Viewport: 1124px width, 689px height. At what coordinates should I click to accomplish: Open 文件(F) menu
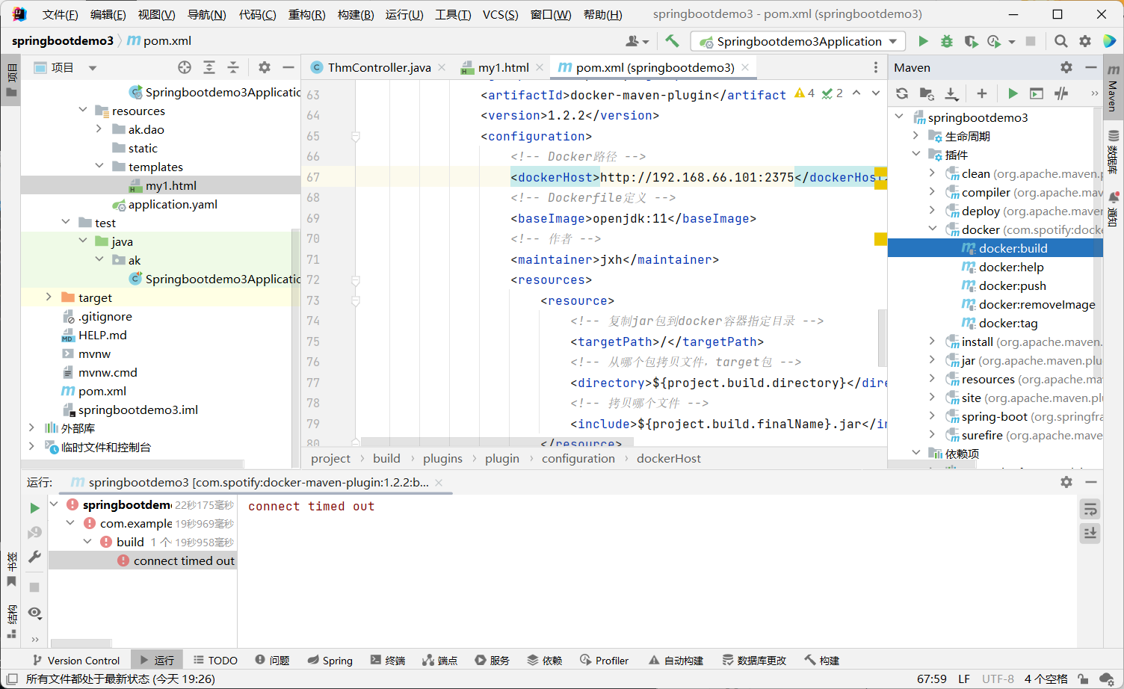[x=61, y=14]
